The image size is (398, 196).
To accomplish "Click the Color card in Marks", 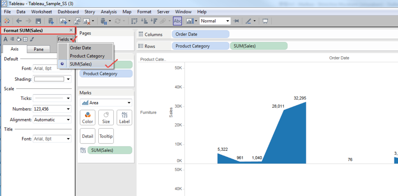I will (x=87, y=118).
